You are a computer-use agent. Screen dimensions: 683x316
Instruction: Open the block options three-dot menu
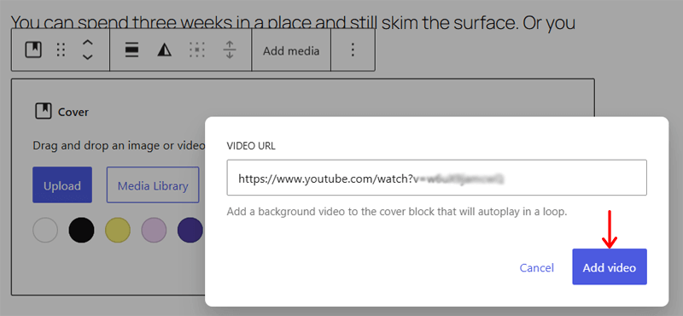click(x=353, y=50)
